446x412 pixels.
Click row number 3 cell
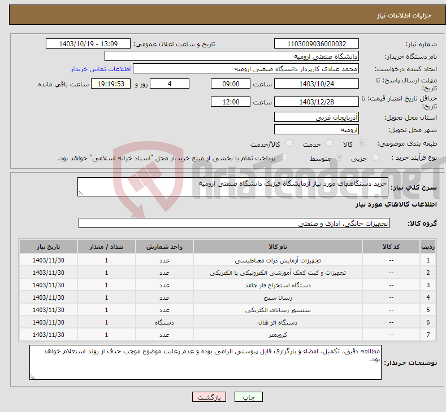(x=428, y=285)
